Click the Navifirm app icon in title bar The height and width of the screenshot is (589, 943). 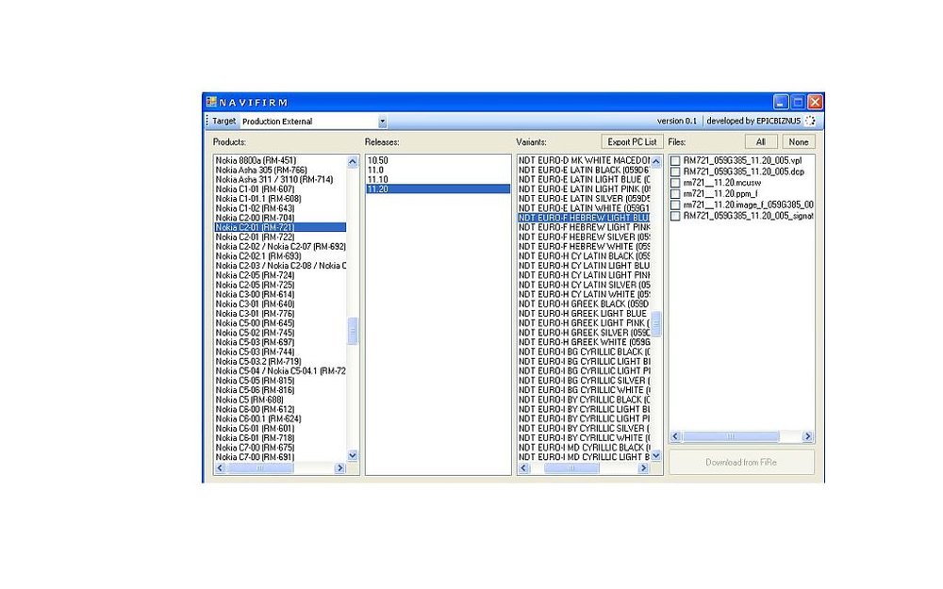point(211,102)
